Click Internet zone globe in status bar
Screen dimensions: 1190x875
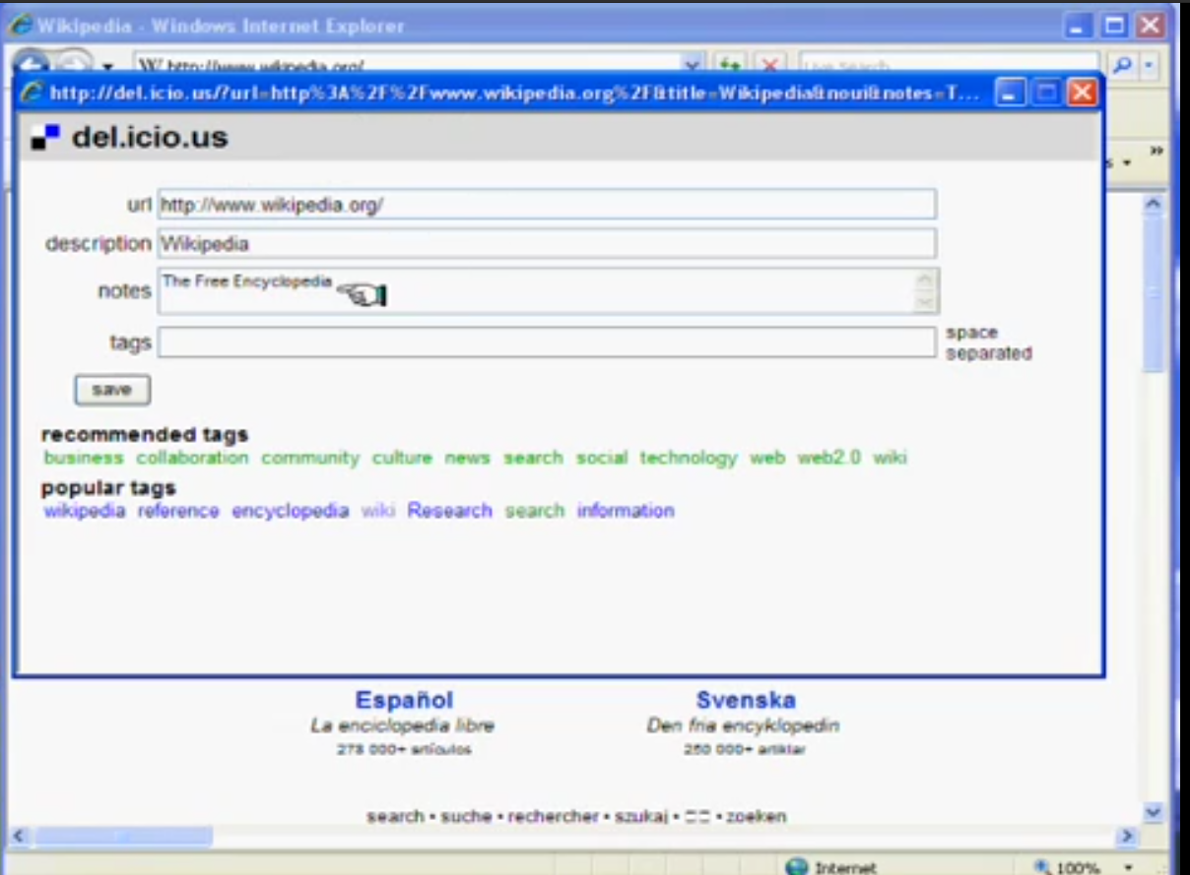pyautogui.click(x=797, y=867)
